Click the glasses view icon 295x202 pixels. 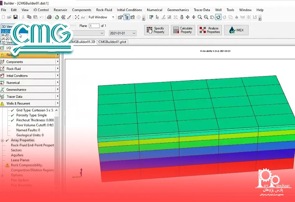(83, 17)
